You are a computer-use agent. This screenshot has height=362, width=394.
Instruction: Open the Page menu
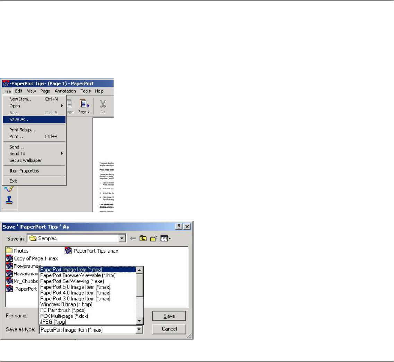tap(45, 91)
